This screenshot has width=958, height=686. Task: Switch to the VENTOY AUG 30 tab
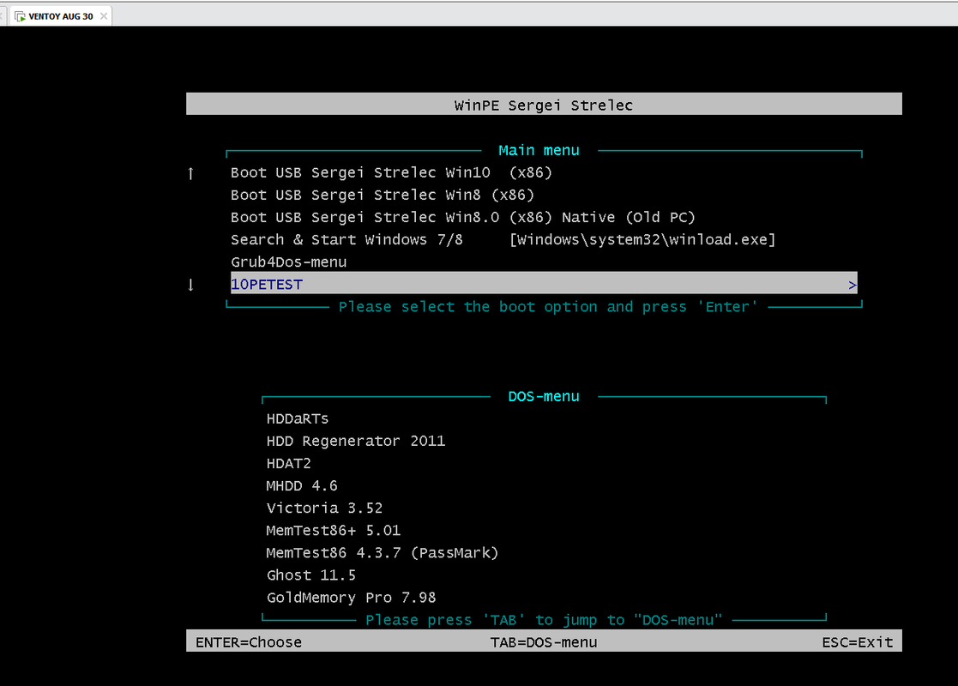[x=61, y=16]
